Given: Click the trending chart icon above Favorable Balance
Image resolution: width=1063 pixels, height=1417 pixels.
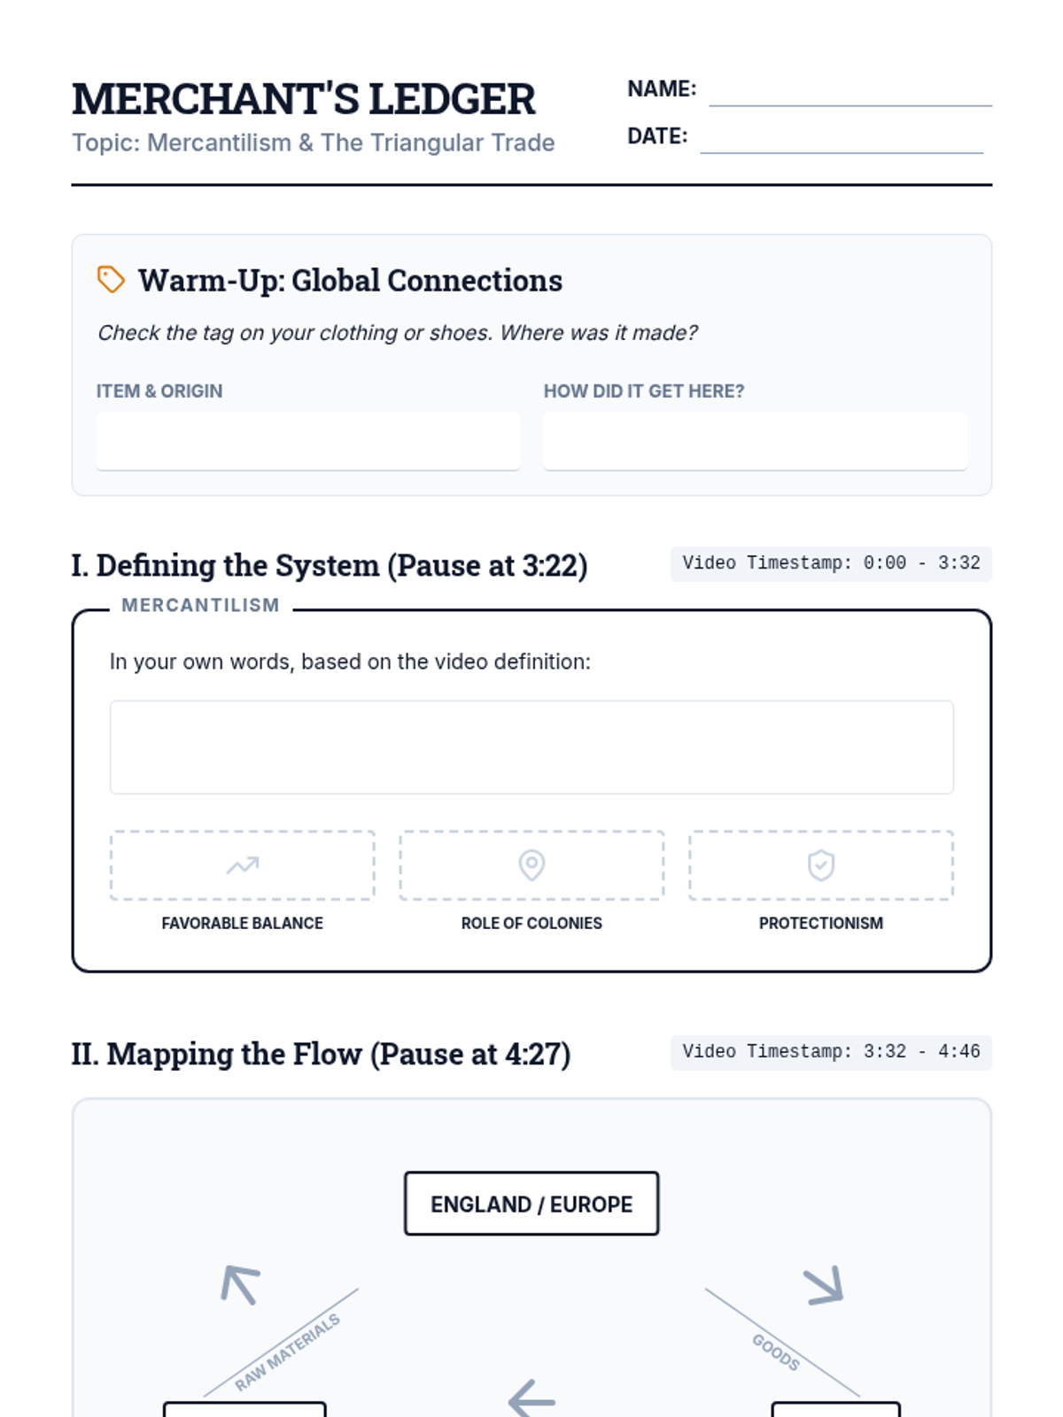Looking at the screenshot, I should click(242, 865).
